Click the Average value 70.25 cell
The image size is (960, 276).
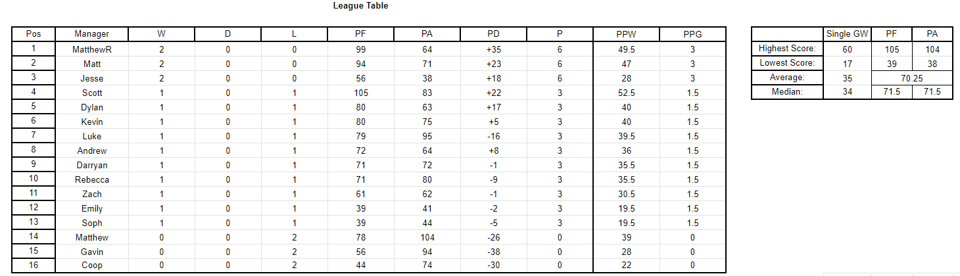point(912,78)
